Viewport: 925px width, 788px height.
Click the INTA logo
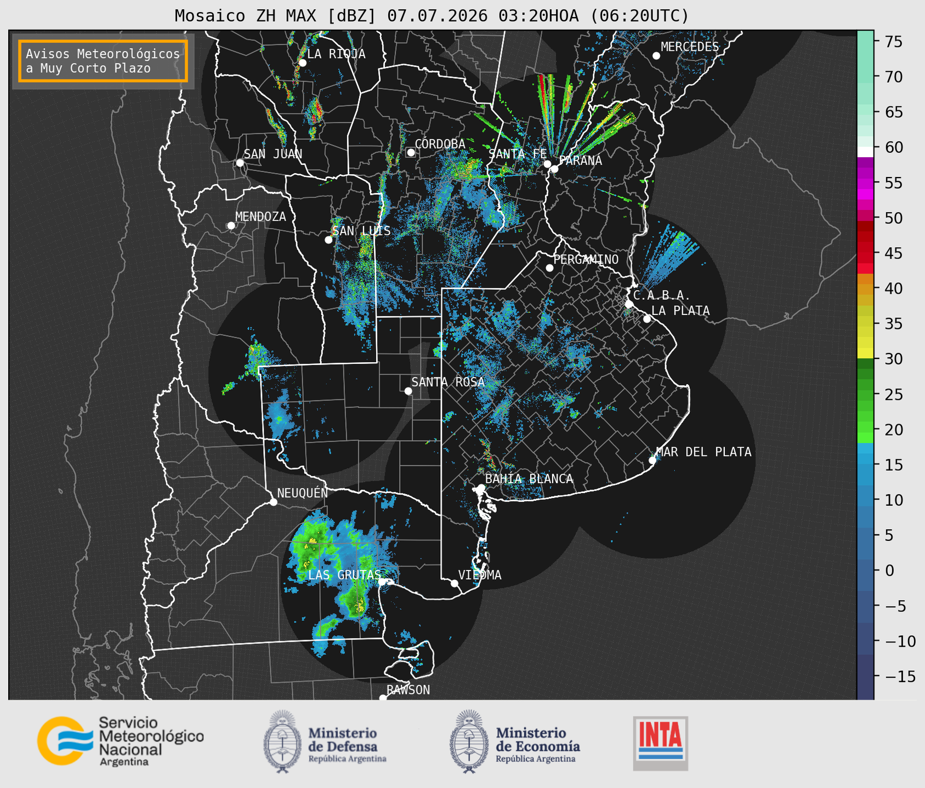click(x=660, y=743)
